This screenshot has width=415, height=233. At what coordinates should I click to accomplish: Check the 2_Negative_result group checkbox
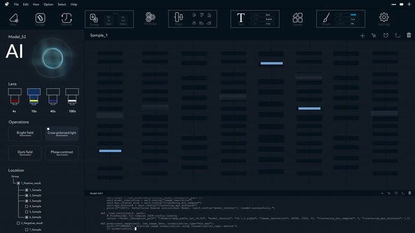coord(18,223)
